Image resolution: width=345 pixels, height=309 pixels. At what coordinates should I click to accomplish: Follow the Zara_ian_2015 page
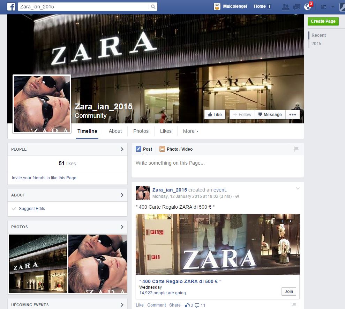pos(242,115)
